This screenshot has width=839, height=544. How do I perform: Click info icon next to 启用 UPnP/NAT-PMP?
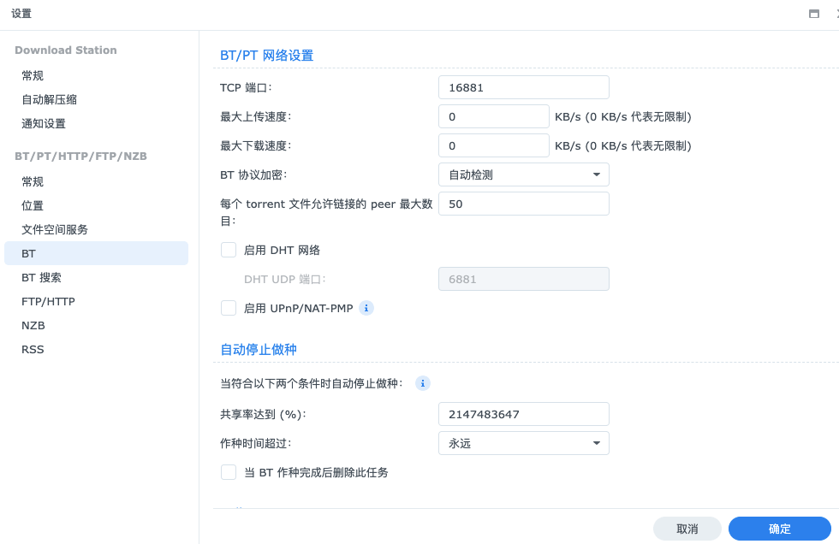click(366, 308)
